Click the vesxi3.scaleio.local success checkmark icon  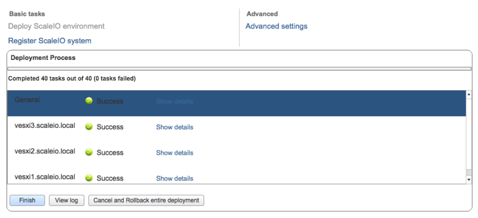pos(89,126)
